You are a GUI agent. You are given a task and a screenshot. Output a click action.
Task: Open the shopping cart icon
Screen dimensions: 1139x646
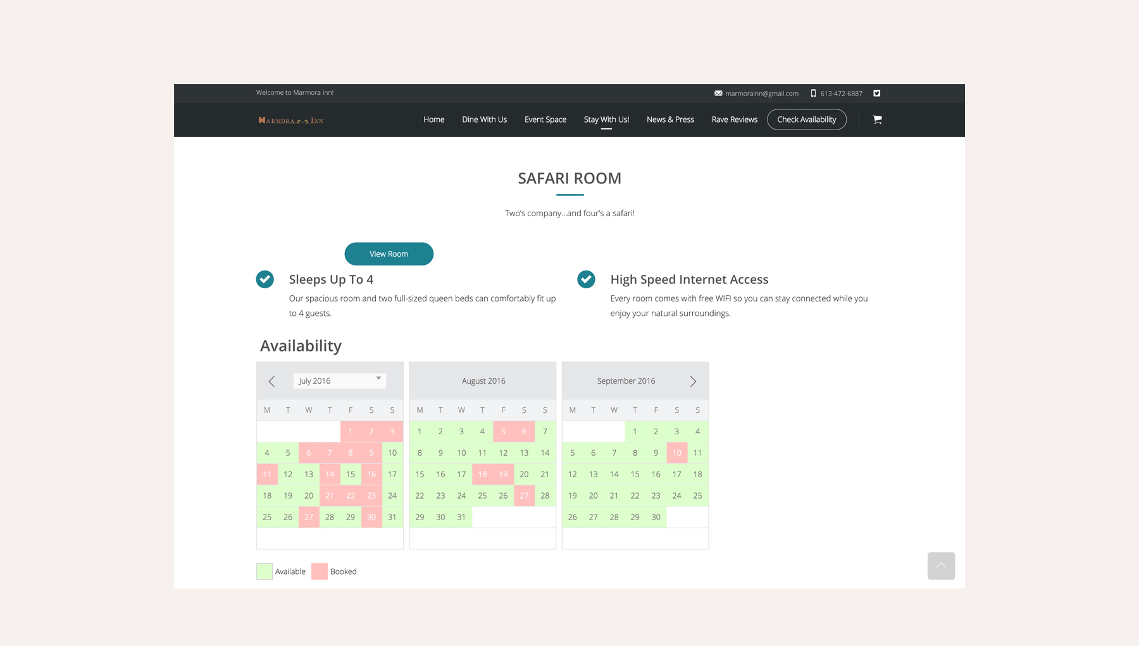coord(877,119)
